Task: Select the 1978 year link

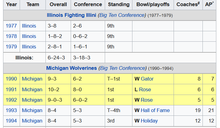Action: pos(11,36)
